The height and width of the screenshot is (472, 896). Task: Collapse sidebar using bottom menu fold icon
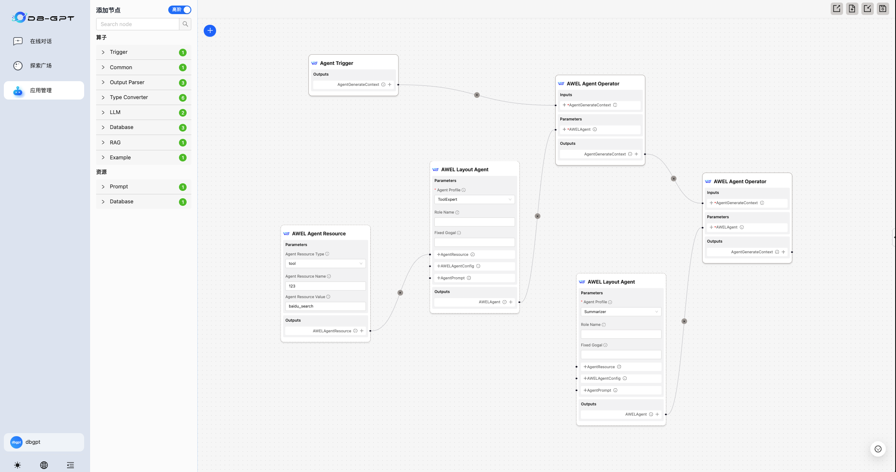(70, 465)
